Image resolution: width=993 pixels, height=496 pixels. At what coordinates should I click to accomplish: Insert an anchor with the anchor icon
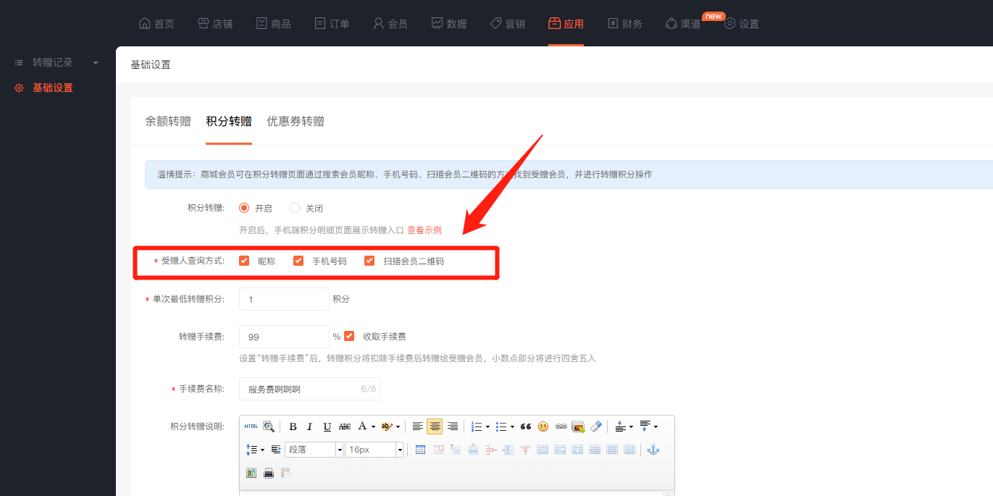point(653,450)
